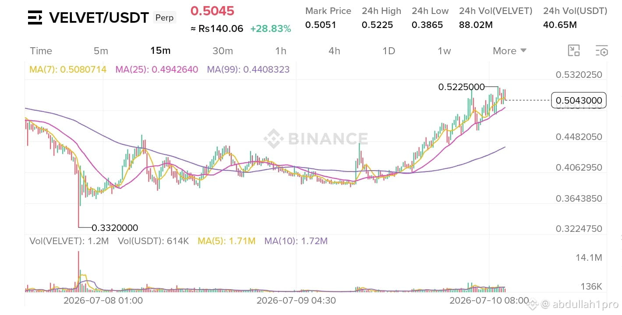Click the last price 0.5045
Viewport: 622px width, 315px height.
pos(212,10)
